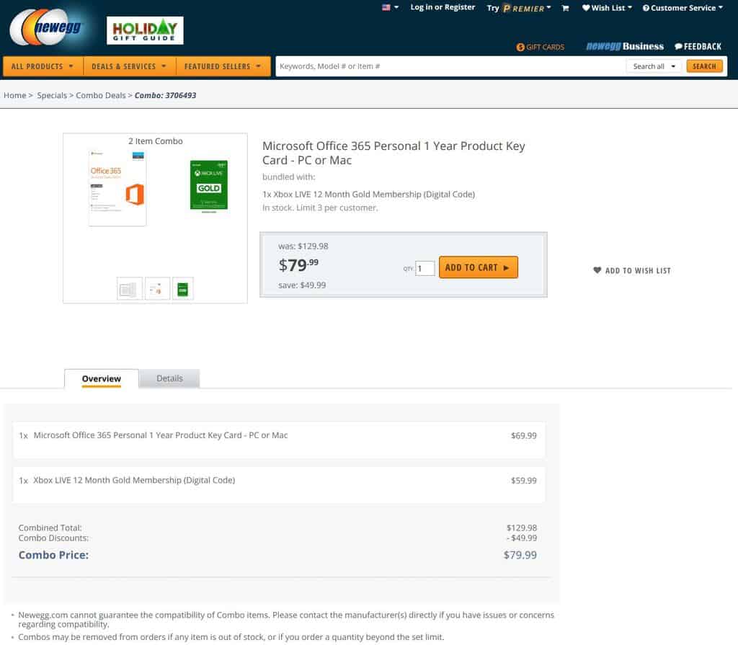The image size is (738, 645).
Task: Switch to the Details tab
Action: [x=169, y=378]
